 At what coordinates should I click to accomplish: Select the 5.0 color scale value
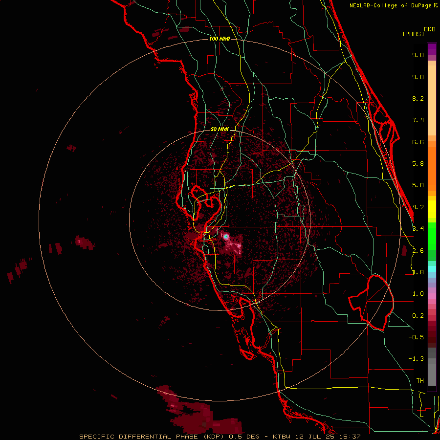coord(418,185)
